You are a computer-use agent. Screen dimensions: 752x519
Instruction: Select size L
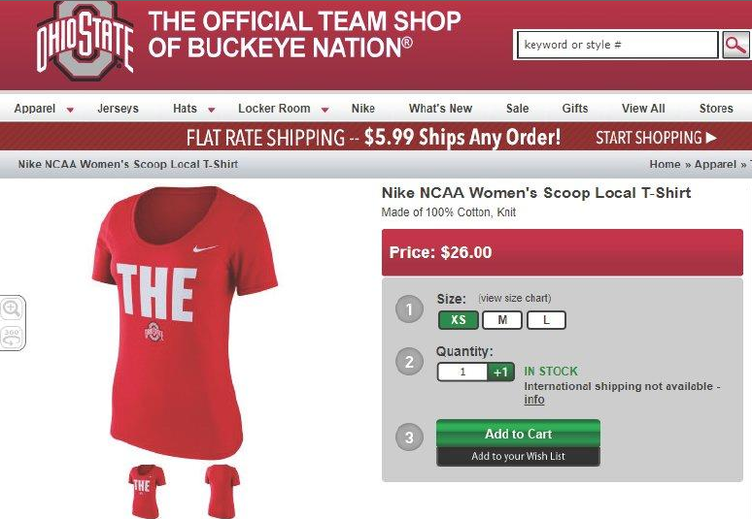tap(546, 320)
